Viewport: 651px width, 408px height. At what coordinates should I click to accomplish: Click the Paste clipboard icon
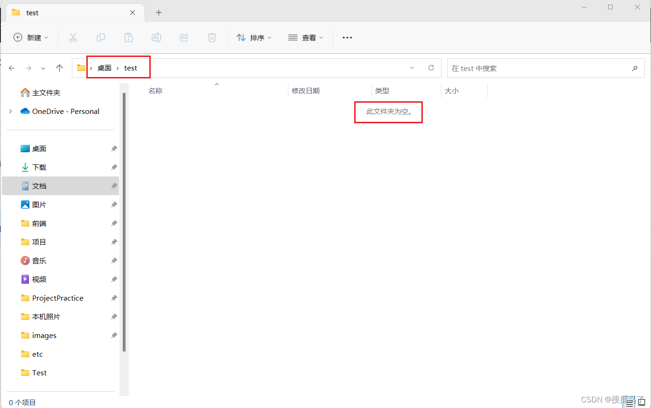(129, 37)
